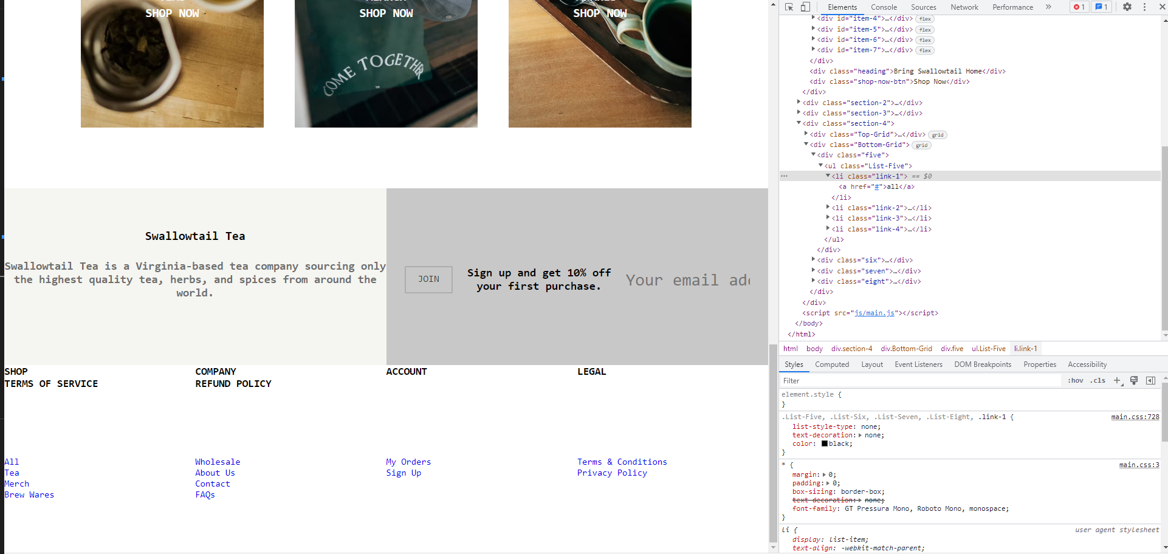Expand the div class seven node
This screenshot has width=1168, height=554.
click(x=813, y=270)
